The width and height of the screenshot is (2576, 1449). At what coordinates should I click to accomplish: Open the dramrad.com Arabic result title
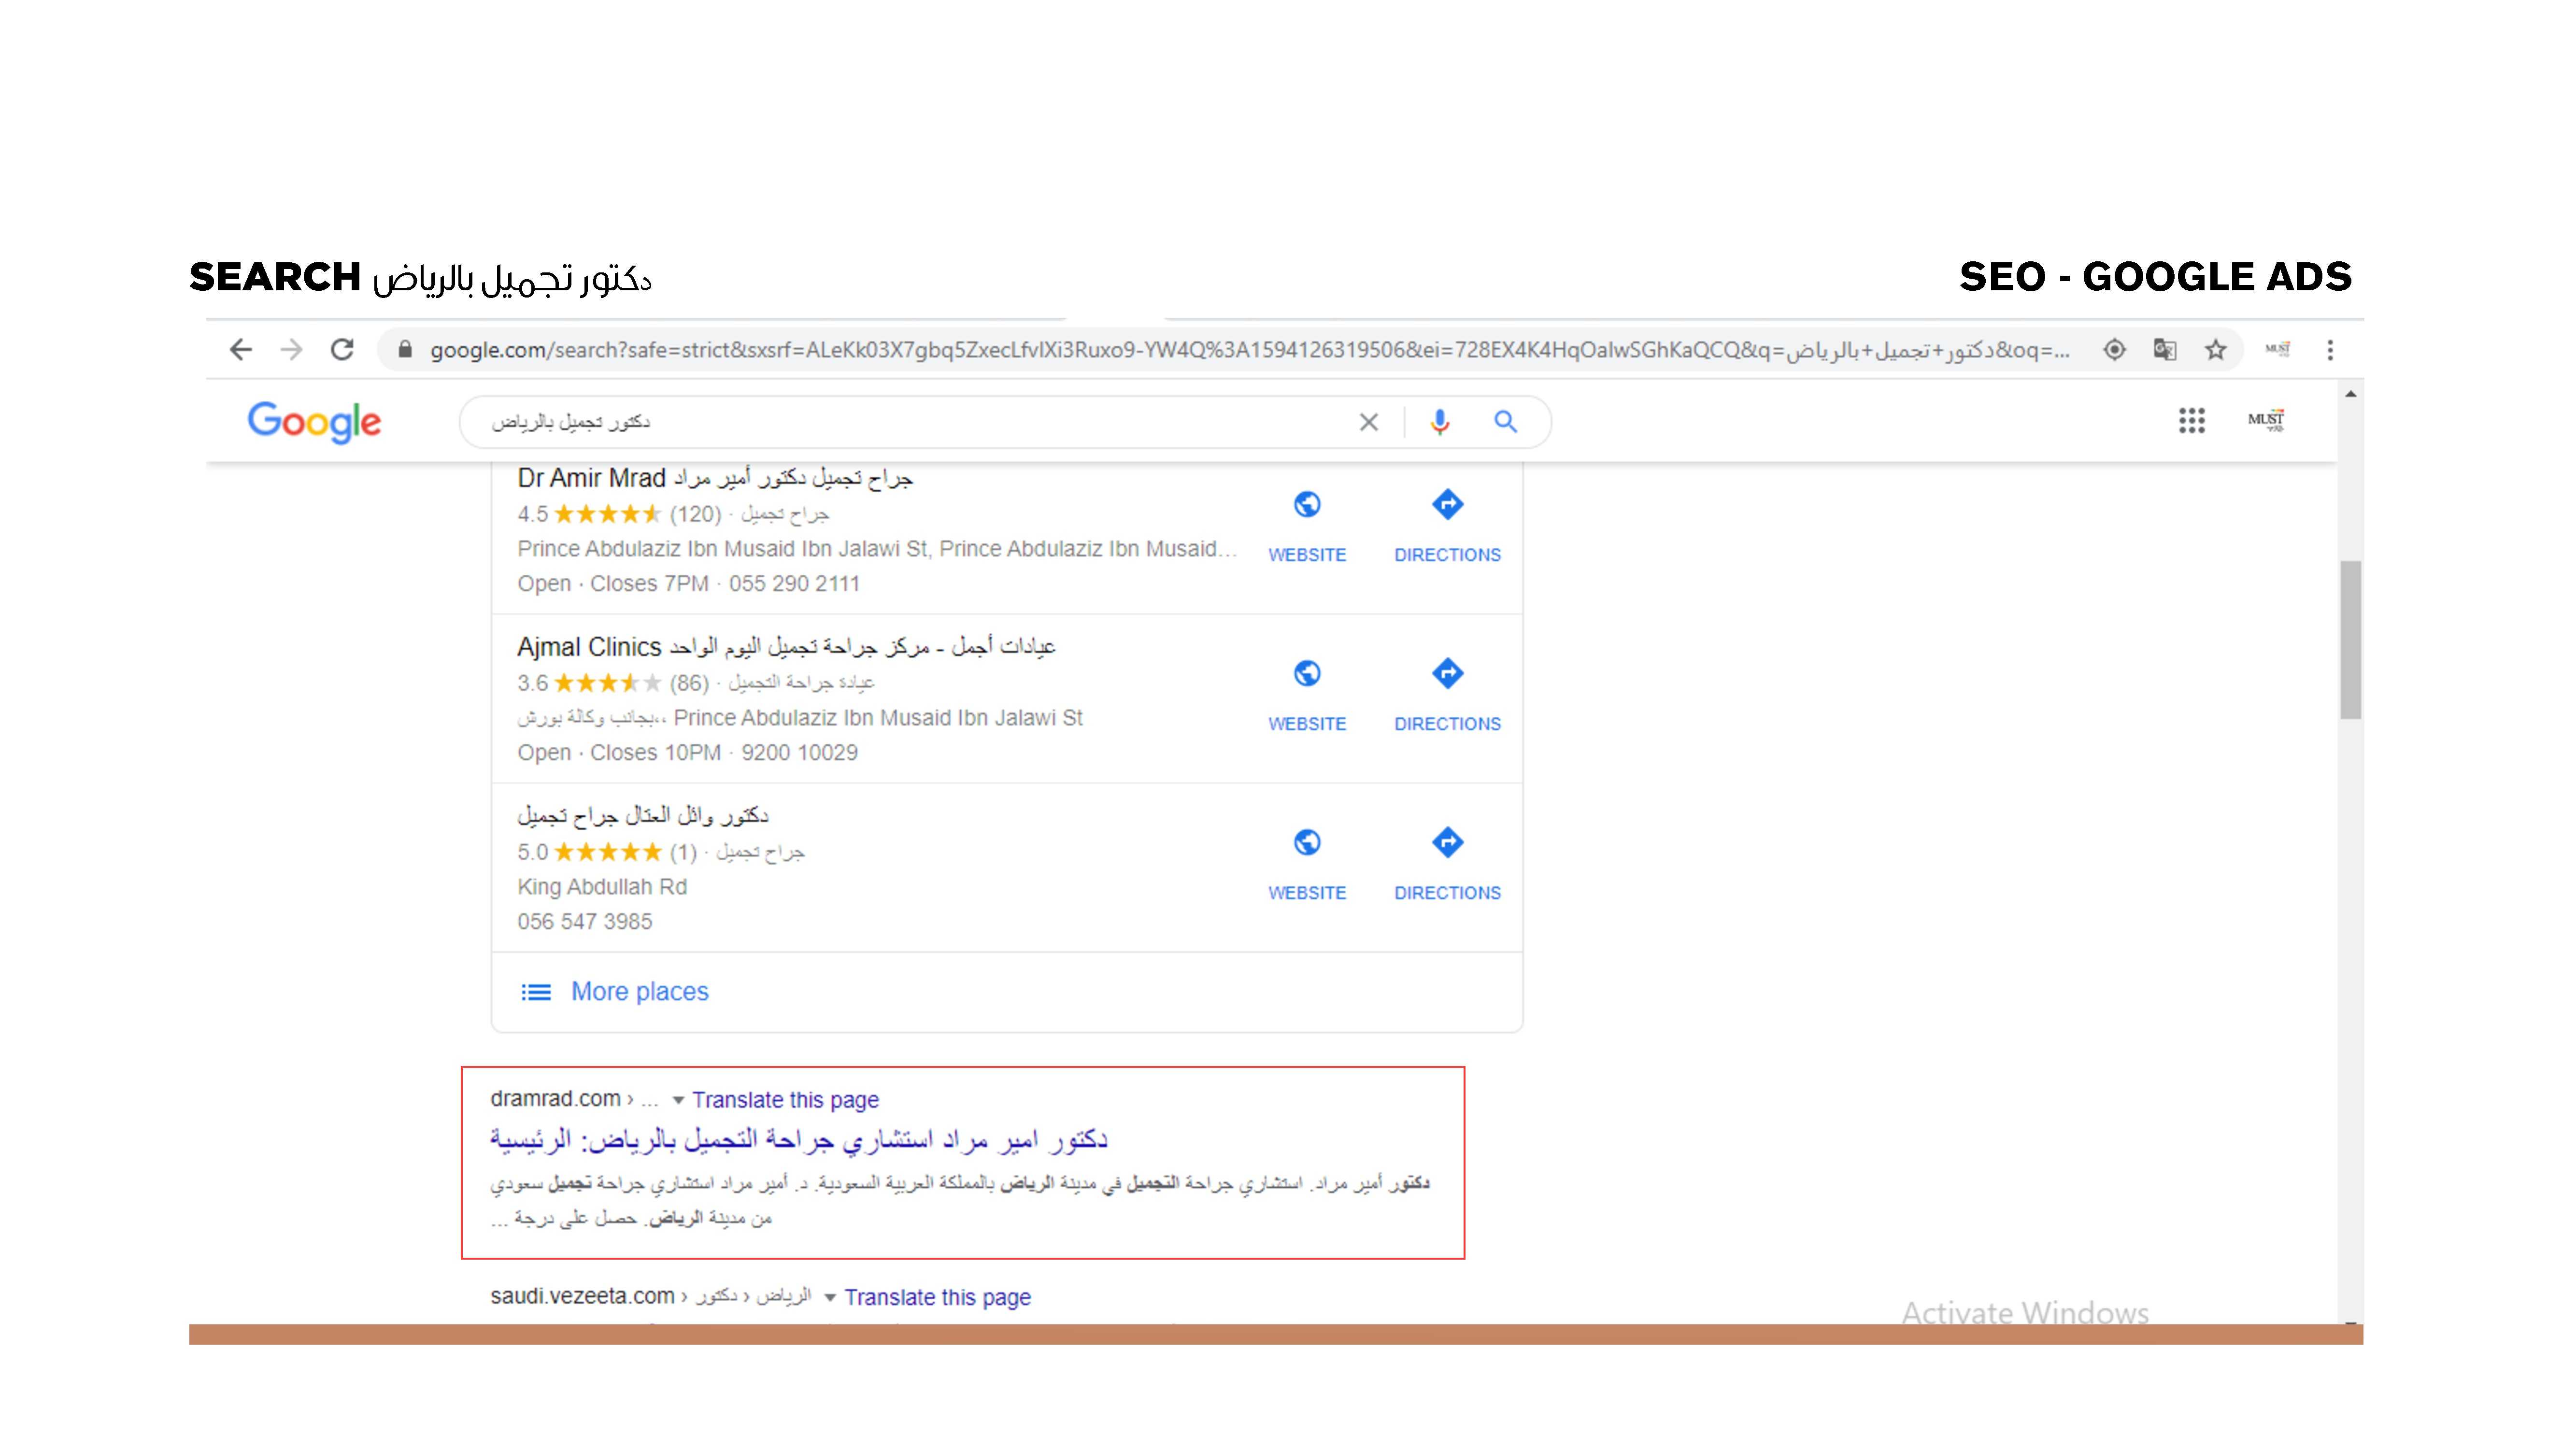point(799,1139)
